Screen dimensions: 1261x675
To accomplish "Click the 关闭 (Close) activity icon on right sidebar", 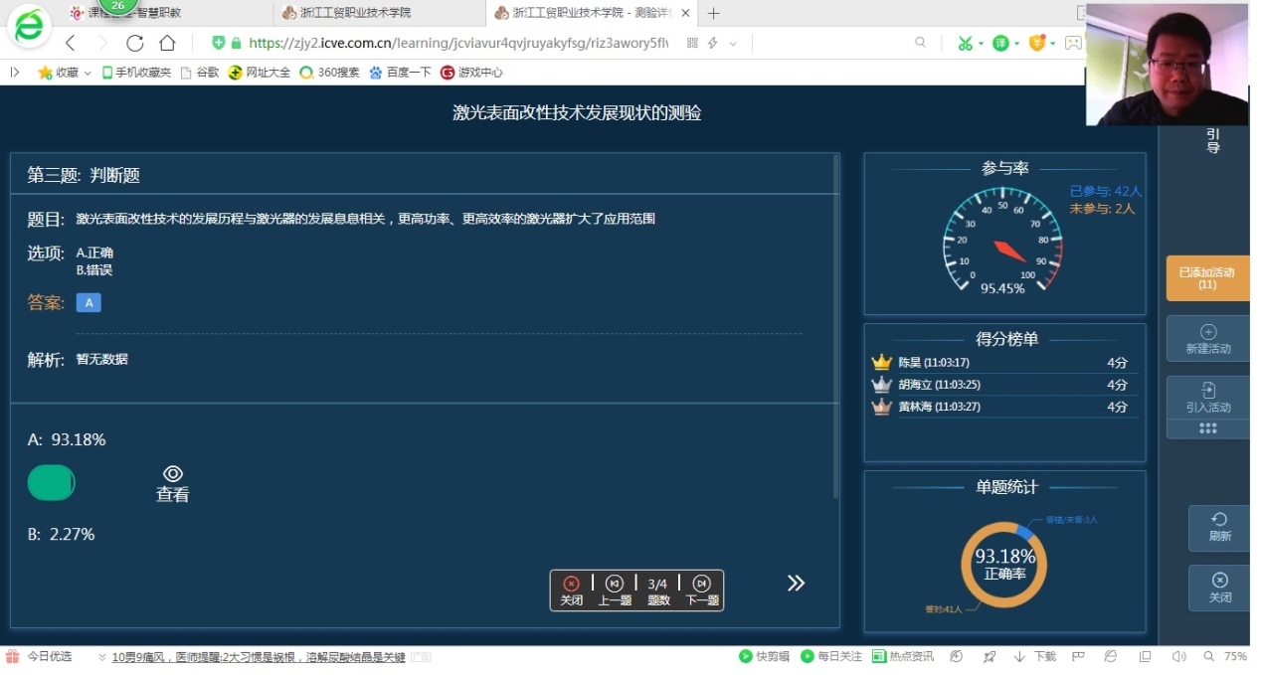I will [x=1217, y=588].
